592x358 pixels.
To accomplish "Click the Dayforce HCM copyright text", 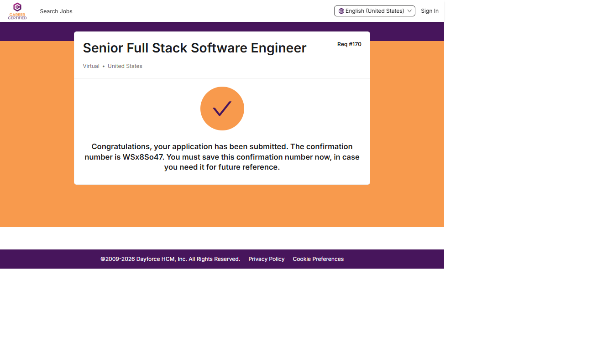I will coord(170,259).
